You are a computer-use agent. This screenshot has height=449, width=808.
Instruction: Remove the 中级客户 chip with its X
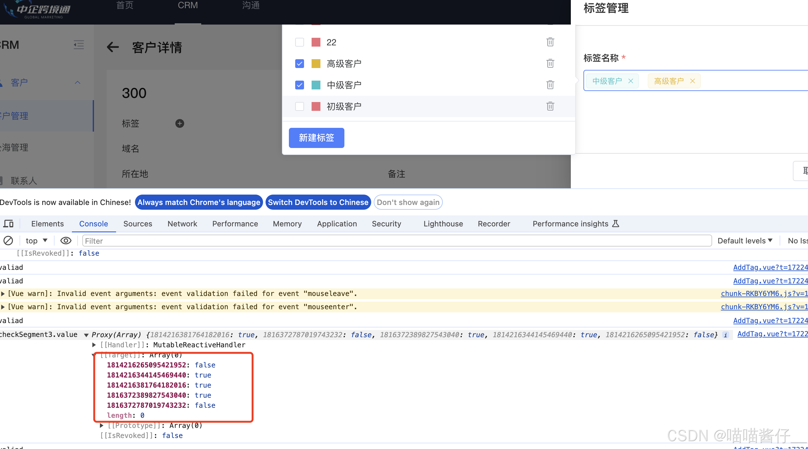pos(630,81)
